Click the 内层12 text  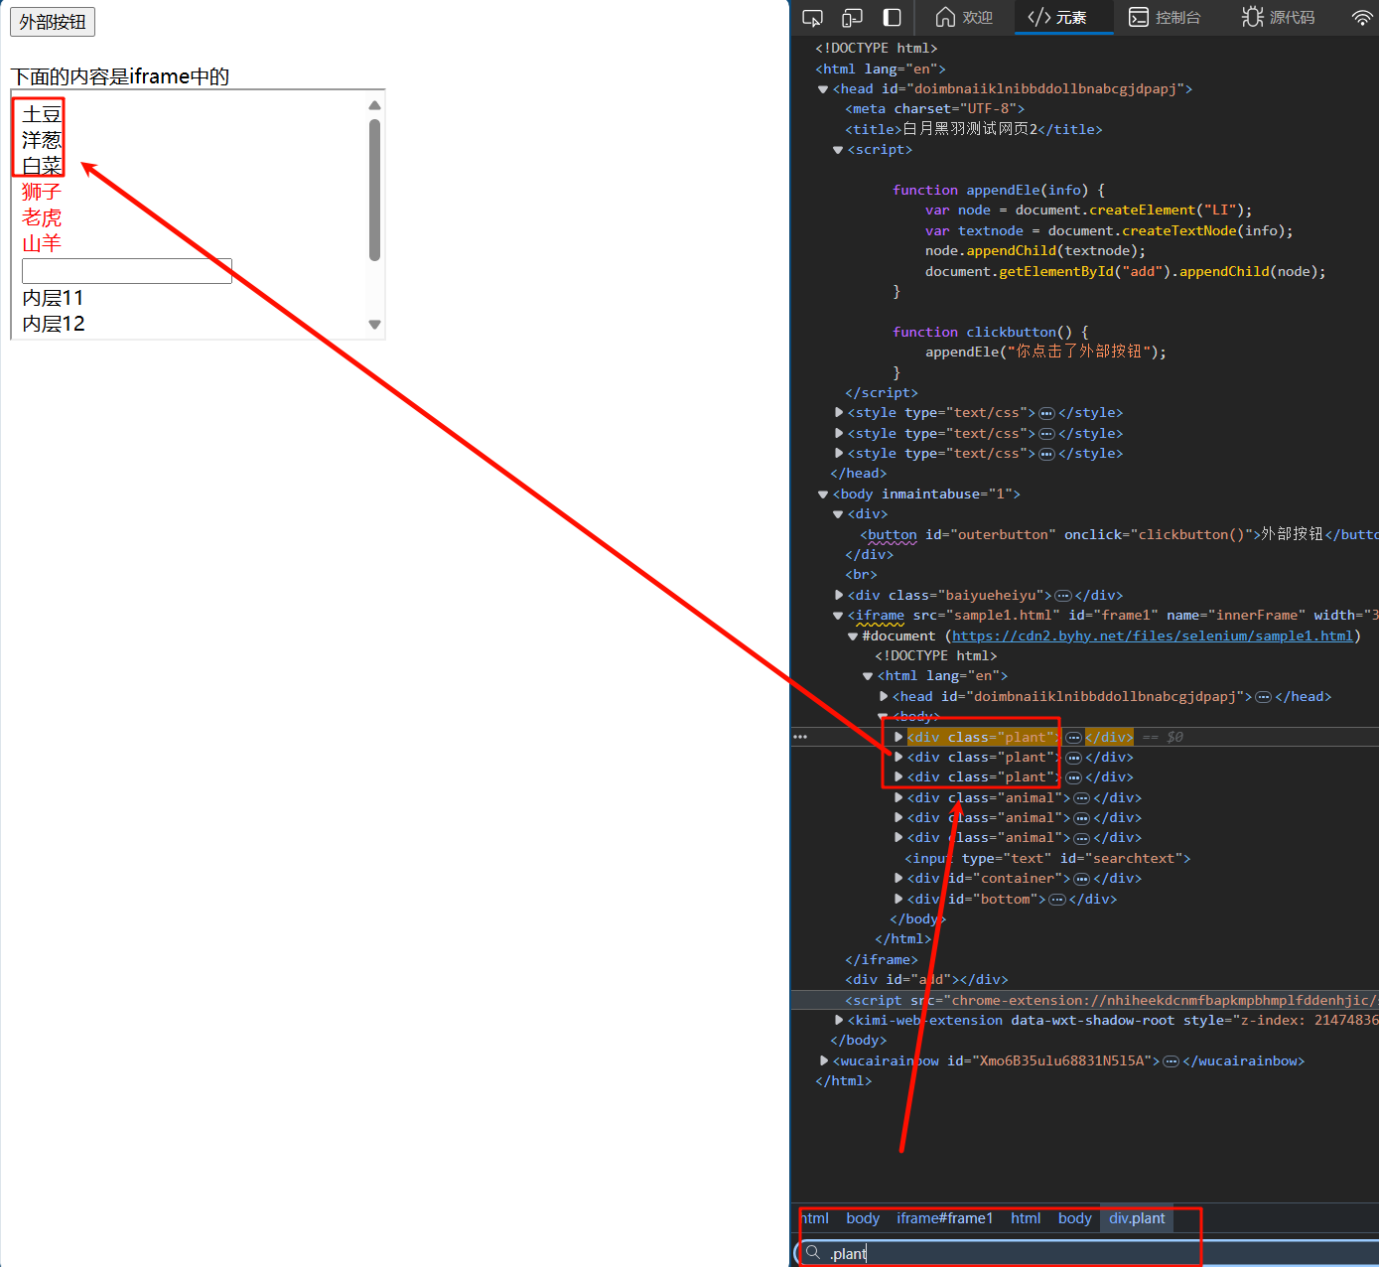(54, 324)
